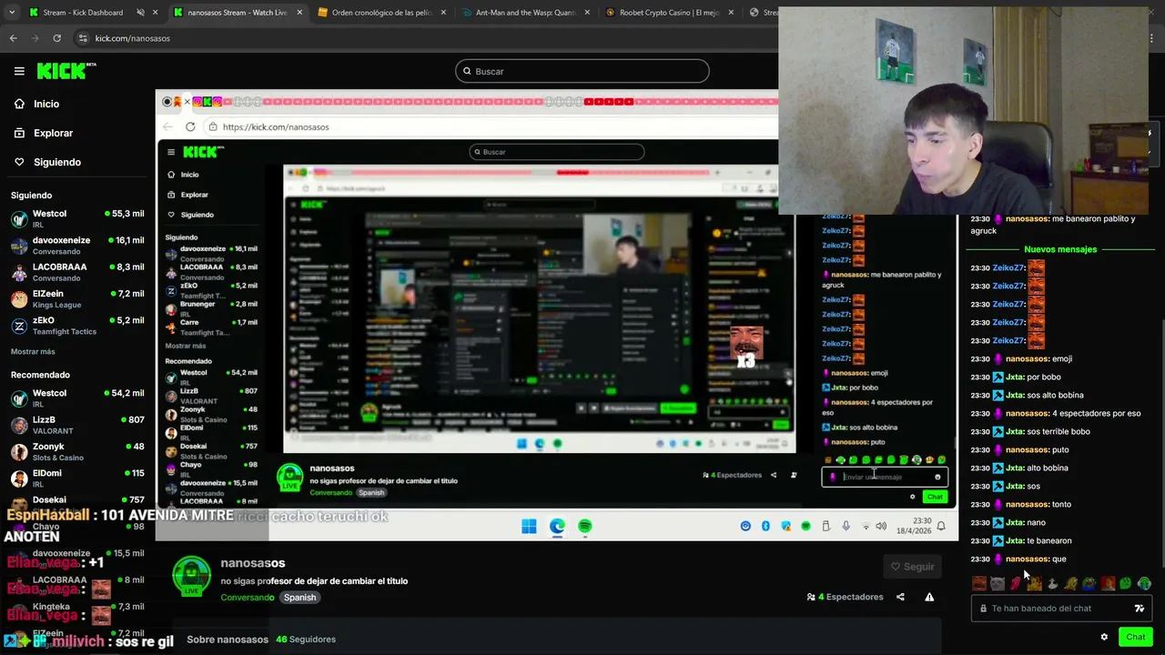Open notifications bell in streamed taskbar
This screenshot has width=1165, height=655.
[x=941, y=526]
